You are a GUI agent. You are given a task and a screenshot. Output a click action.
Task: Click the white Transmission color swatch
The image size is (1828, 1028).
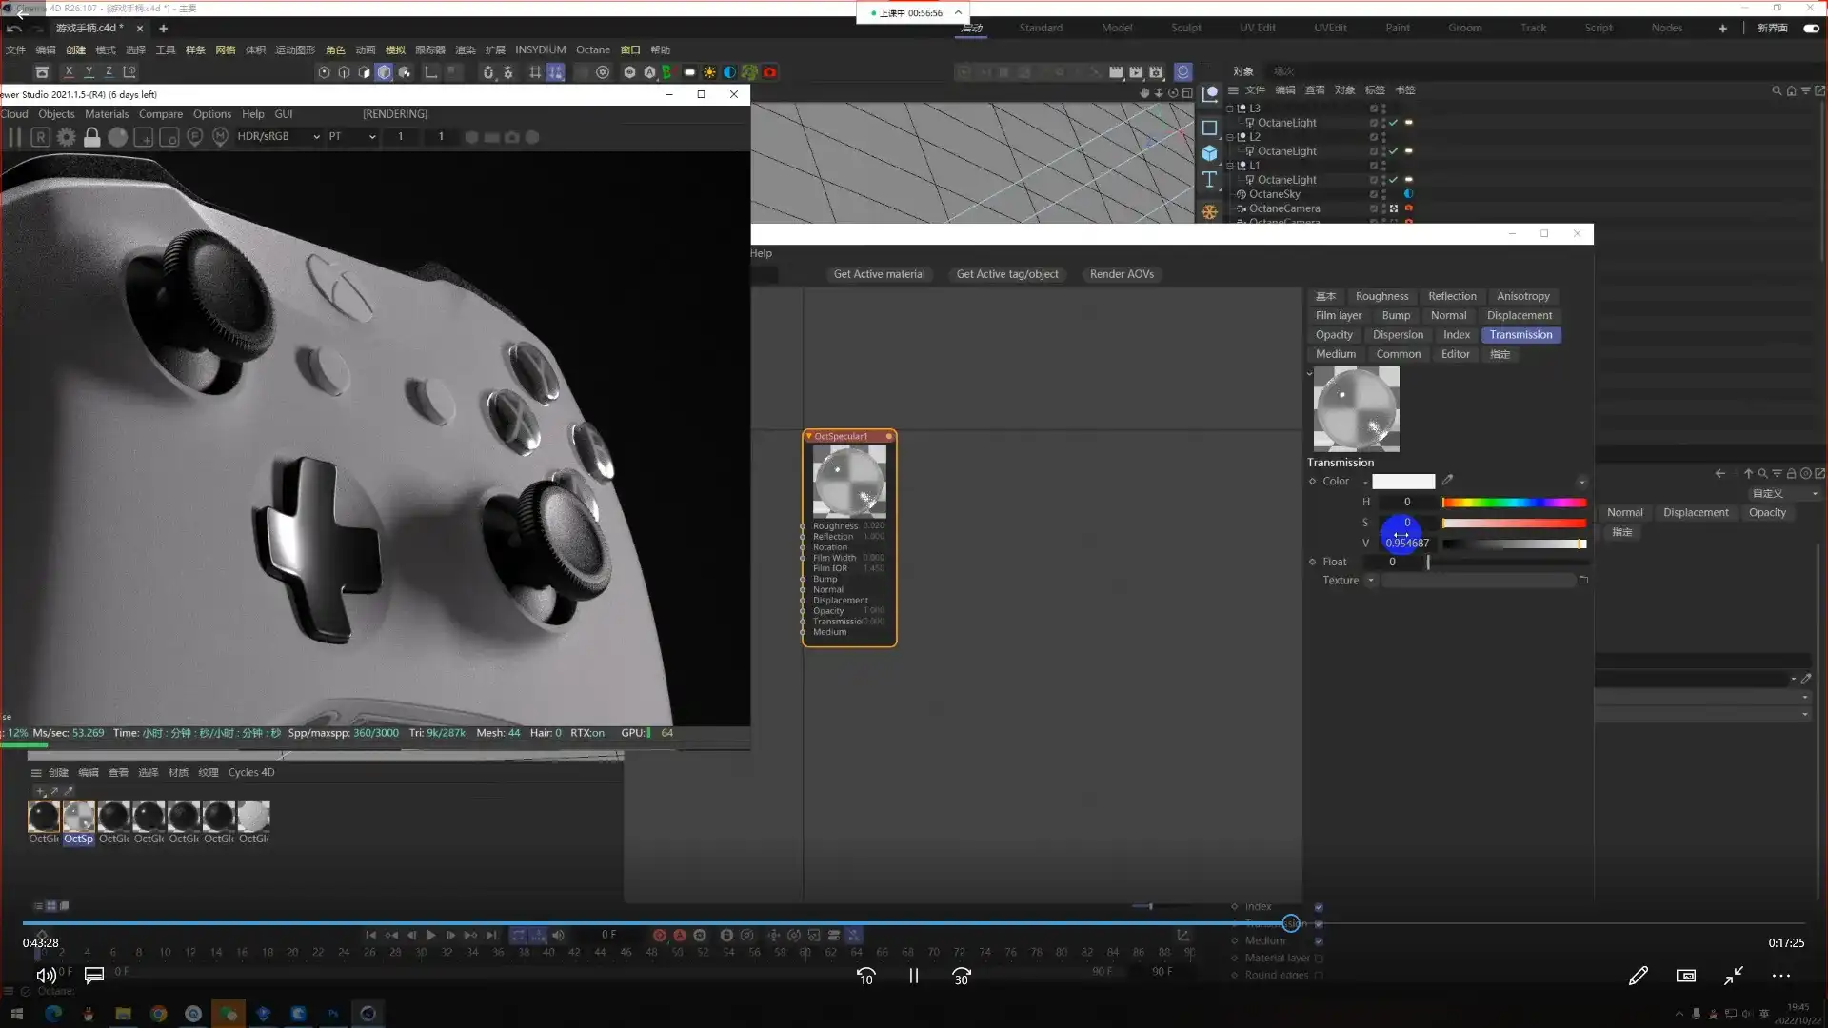pyautogui.click(x=1402, y=482)
